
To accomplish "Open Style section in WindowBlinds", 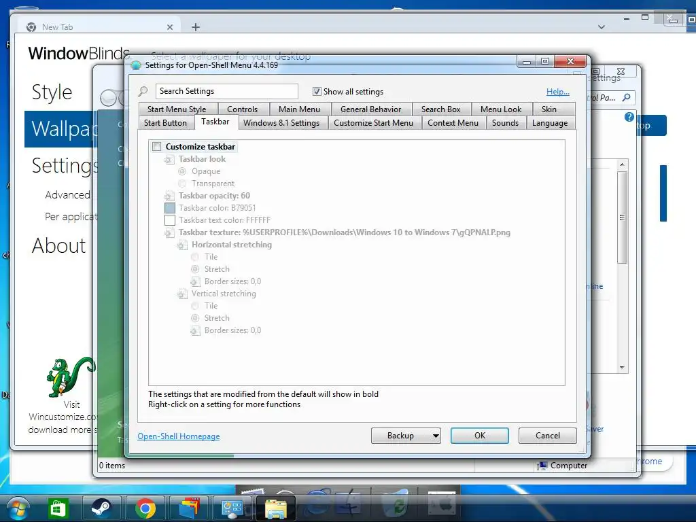I will coord(52,92).
